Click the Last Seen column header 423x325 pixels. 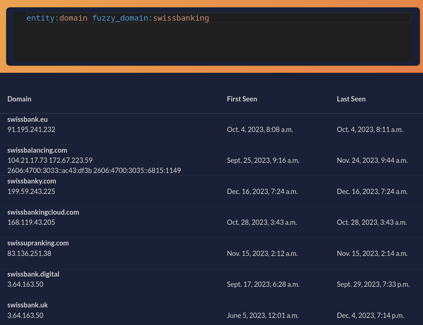coord(351,99)
